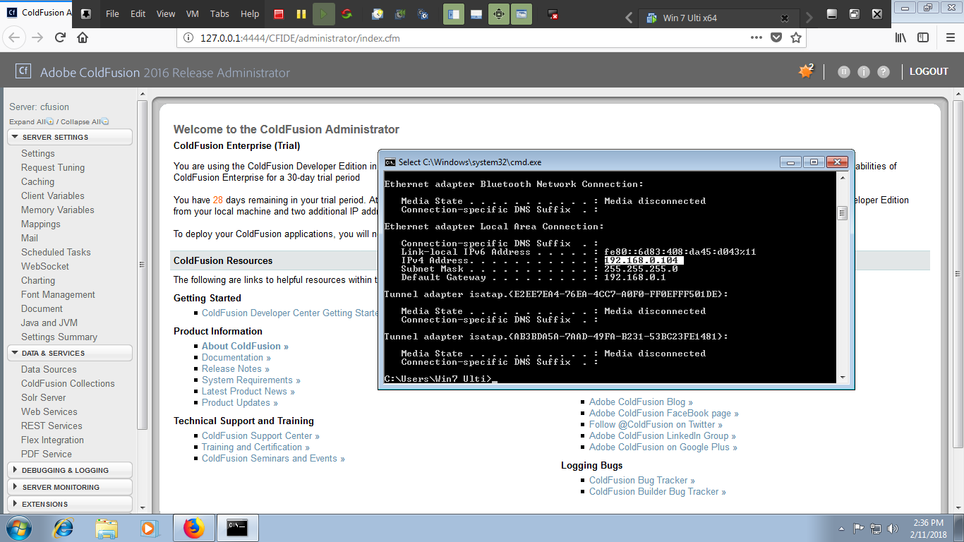The image size is (964, 542).
Task: Open Request Tuning in Server Settings
Action: (53, 167)
